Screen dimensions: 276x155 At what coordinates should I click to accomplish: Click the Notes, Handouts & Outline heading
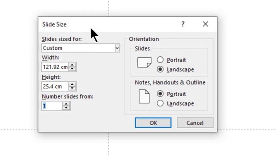coord(170,82)
